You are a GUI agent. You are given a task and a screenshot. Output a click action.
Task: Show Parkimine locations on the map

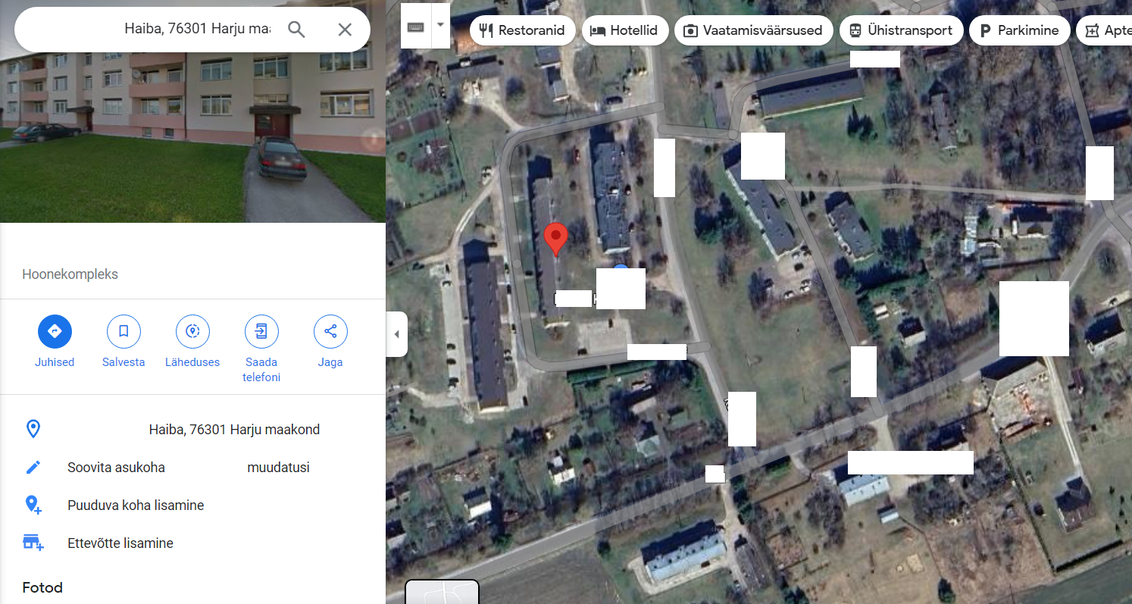coord(1020,30)
